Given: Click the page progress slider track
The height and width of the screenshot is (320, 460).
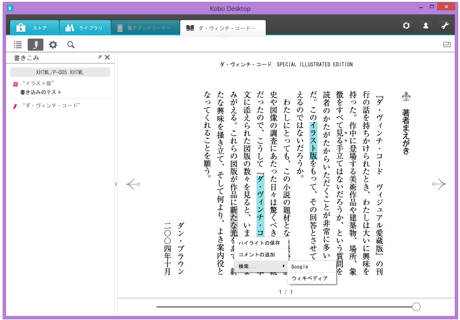Looking at the screenshot, I should [284, 307].
